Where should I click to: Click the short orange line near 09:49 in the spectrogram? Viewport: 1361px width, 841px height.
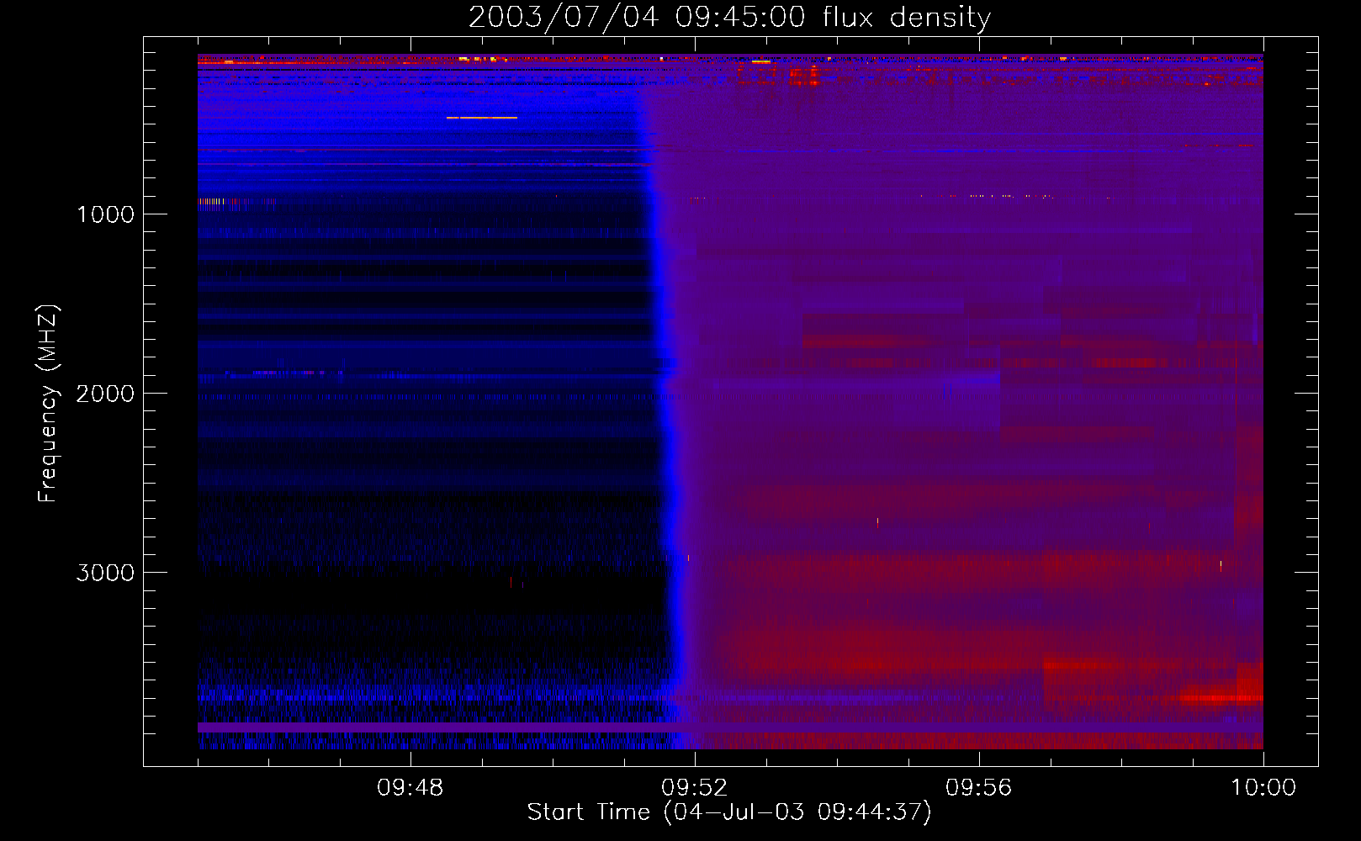click(x=482, y=118)
